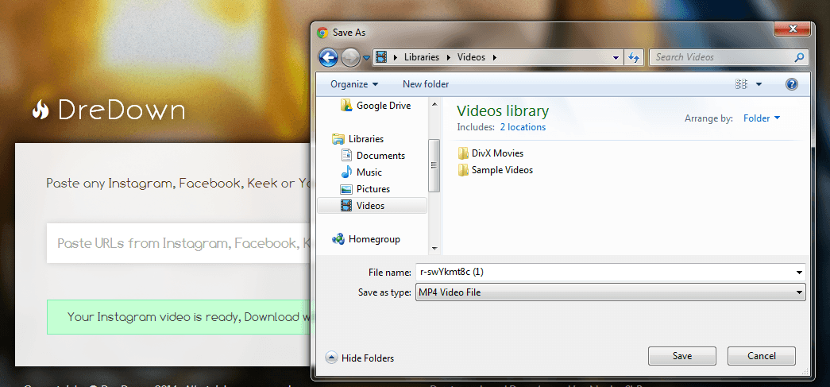The width and height of the screenshot is (830, 387).
Task: Click the Forward arrow navigation button
Action: (350, 57)
